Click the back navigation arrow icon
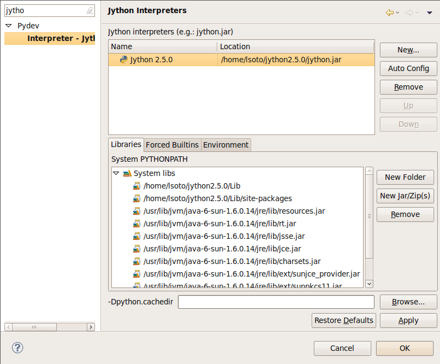 390,12
